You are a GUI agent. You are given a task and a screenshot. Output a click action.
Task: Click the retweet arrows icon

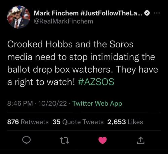coord(65,141)
